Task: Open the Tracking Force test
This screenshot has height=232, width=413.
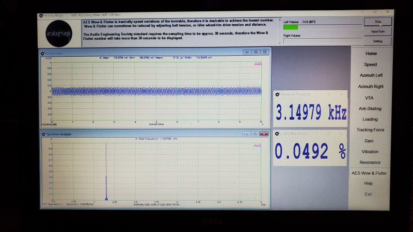Action: click(370, 130)
